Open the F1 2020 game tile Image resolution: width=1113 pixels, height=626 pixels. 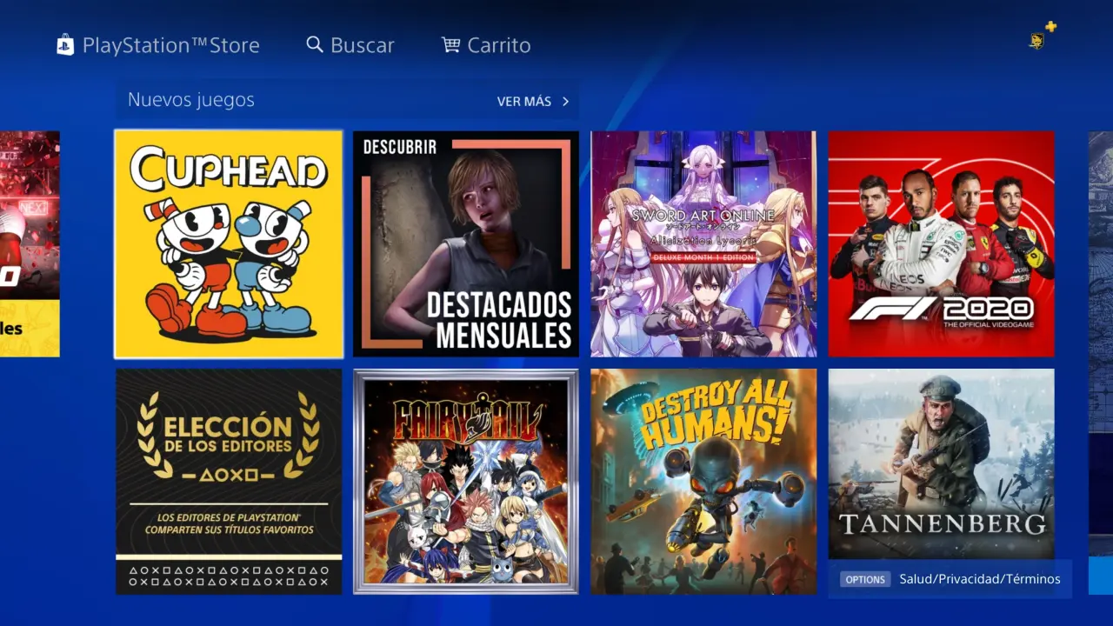click(x=941, y=244)
